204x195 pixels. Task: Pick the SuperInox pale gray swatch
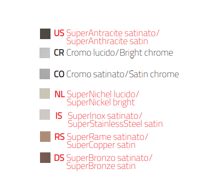44,114
